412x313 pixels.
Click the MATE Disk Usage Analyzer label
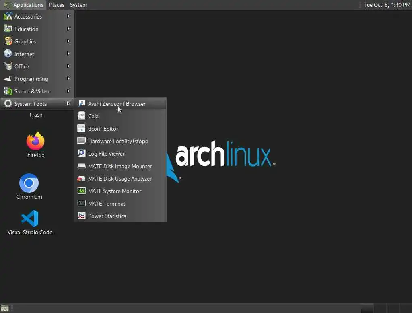(x=120, y=179)
